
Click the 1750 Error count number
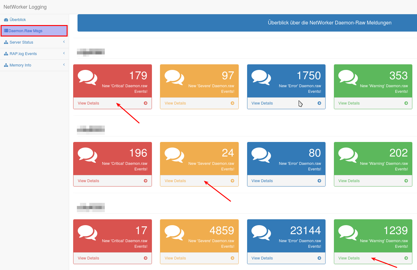tap(309, 76)
